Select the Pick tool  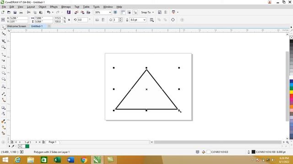click(x=3, y=27)
